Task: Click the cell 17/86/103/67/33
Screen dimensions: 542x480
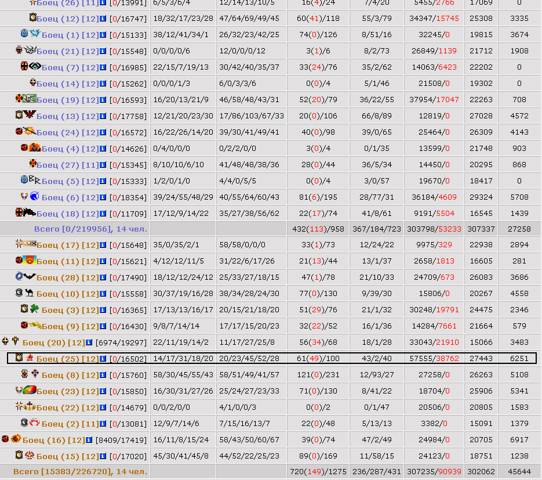Action: 252,116
